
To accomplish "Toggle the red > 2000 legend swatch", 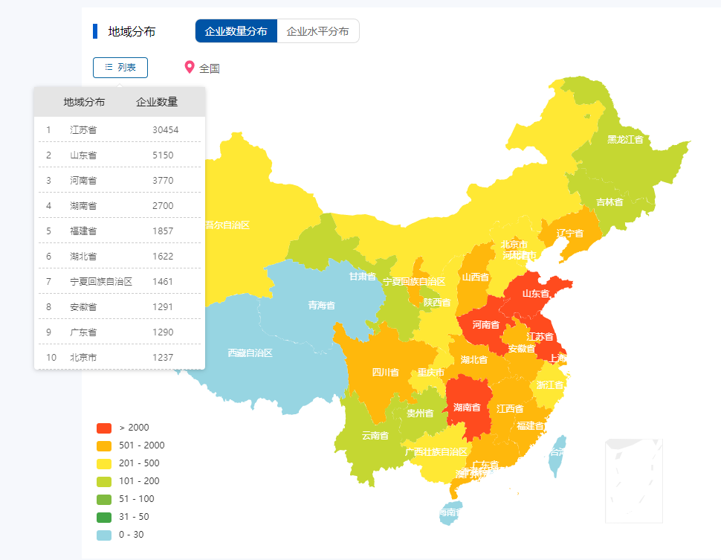I will pos(104,428).
